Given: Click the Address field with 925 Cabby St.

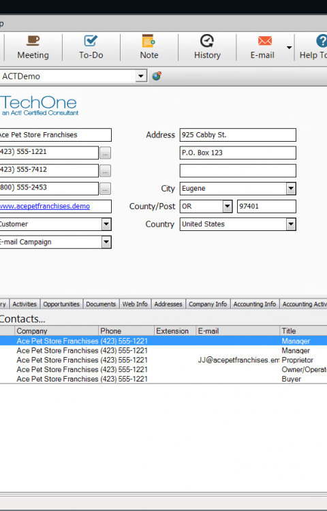Looking at the screenshot, I should tap(238, 135).
